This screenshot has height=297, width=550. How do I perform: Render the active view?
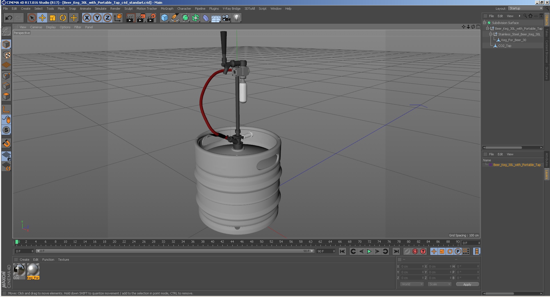point(130,18)
